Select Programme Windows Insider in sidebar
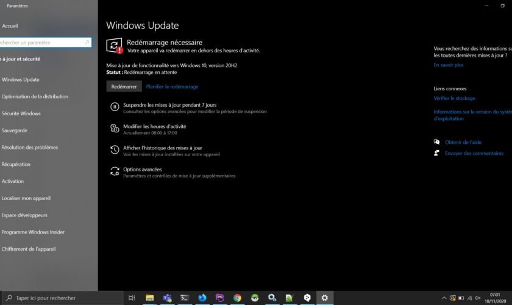The image size is (512, 305). (33, 232)
